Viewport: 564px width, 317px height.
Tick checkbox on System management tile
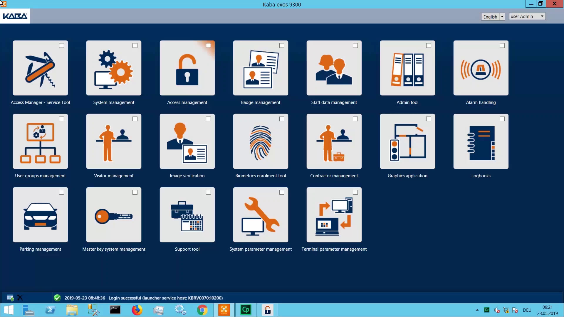135,45
